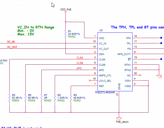The width and height of the screenshot is (164, 128).
Task: Click junction at RTN2 ground wire
Action: (159, 70)
